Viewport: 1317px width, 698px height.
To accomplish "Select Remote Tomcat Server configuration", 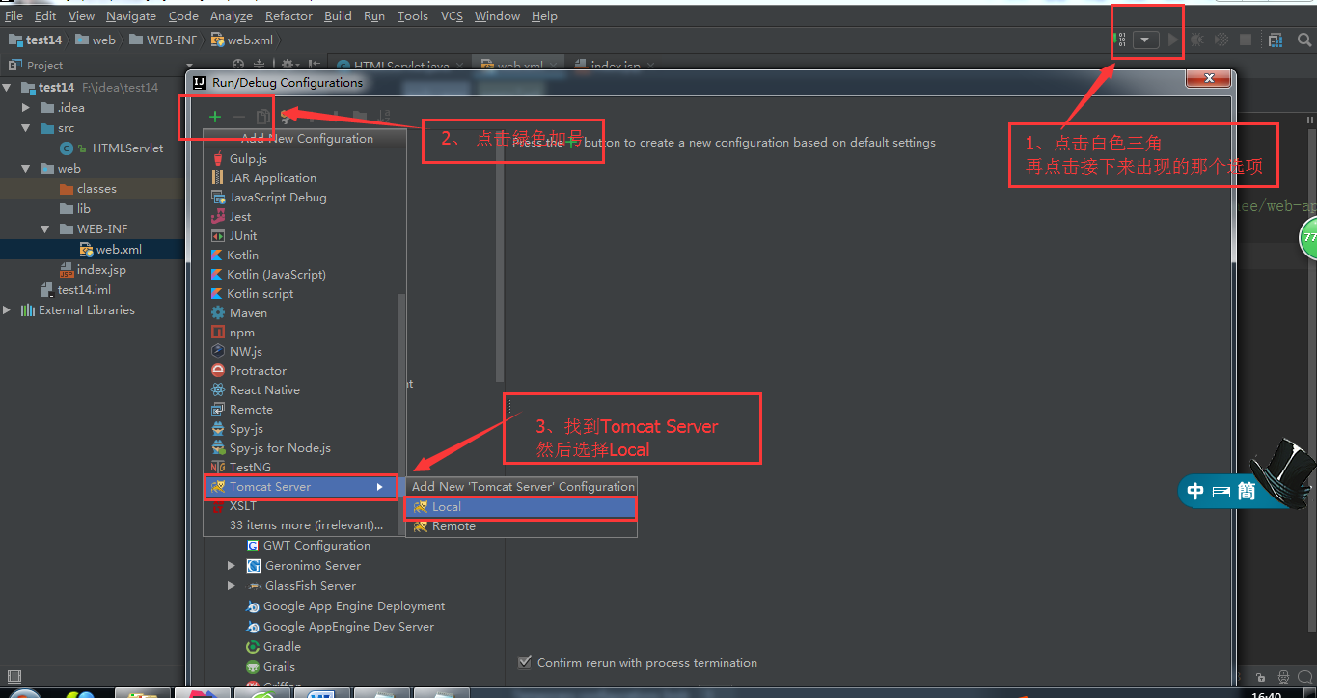I will click(x=521, y=526).
